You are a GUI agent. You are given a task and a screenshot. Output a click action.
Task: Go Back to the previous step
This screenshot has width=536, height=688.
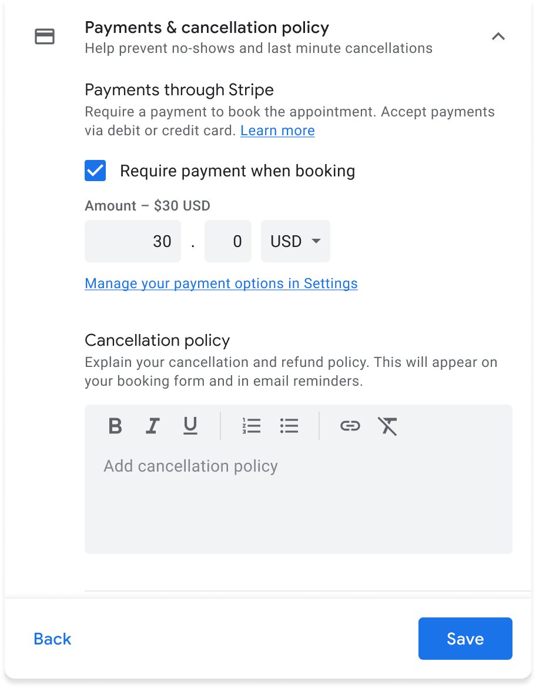[x=52, y=639]
